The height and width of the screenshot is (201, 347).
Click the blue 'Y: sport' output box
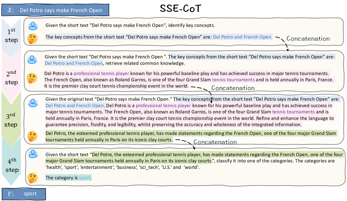[x=24, y=194]
